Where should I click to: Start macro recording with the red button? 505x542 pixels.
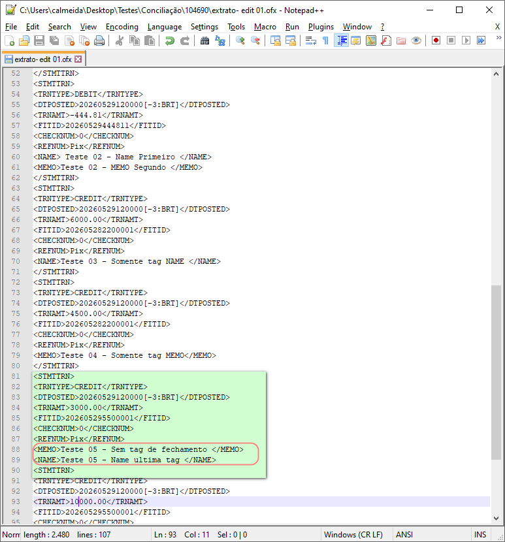(436, 40)
